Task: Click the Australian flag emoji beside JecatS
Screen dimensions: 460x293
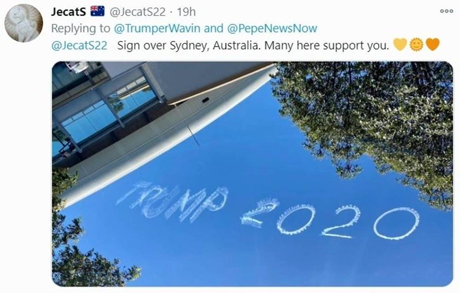Action: coord(97,11)
